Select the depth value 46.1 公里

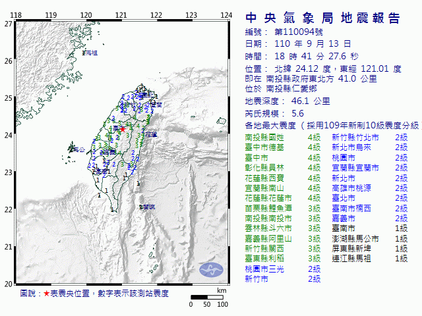click(311, 101)
